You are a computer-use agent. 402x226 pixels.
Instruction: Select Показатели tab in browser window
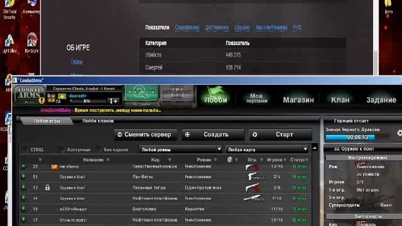(x=157, y=28)
